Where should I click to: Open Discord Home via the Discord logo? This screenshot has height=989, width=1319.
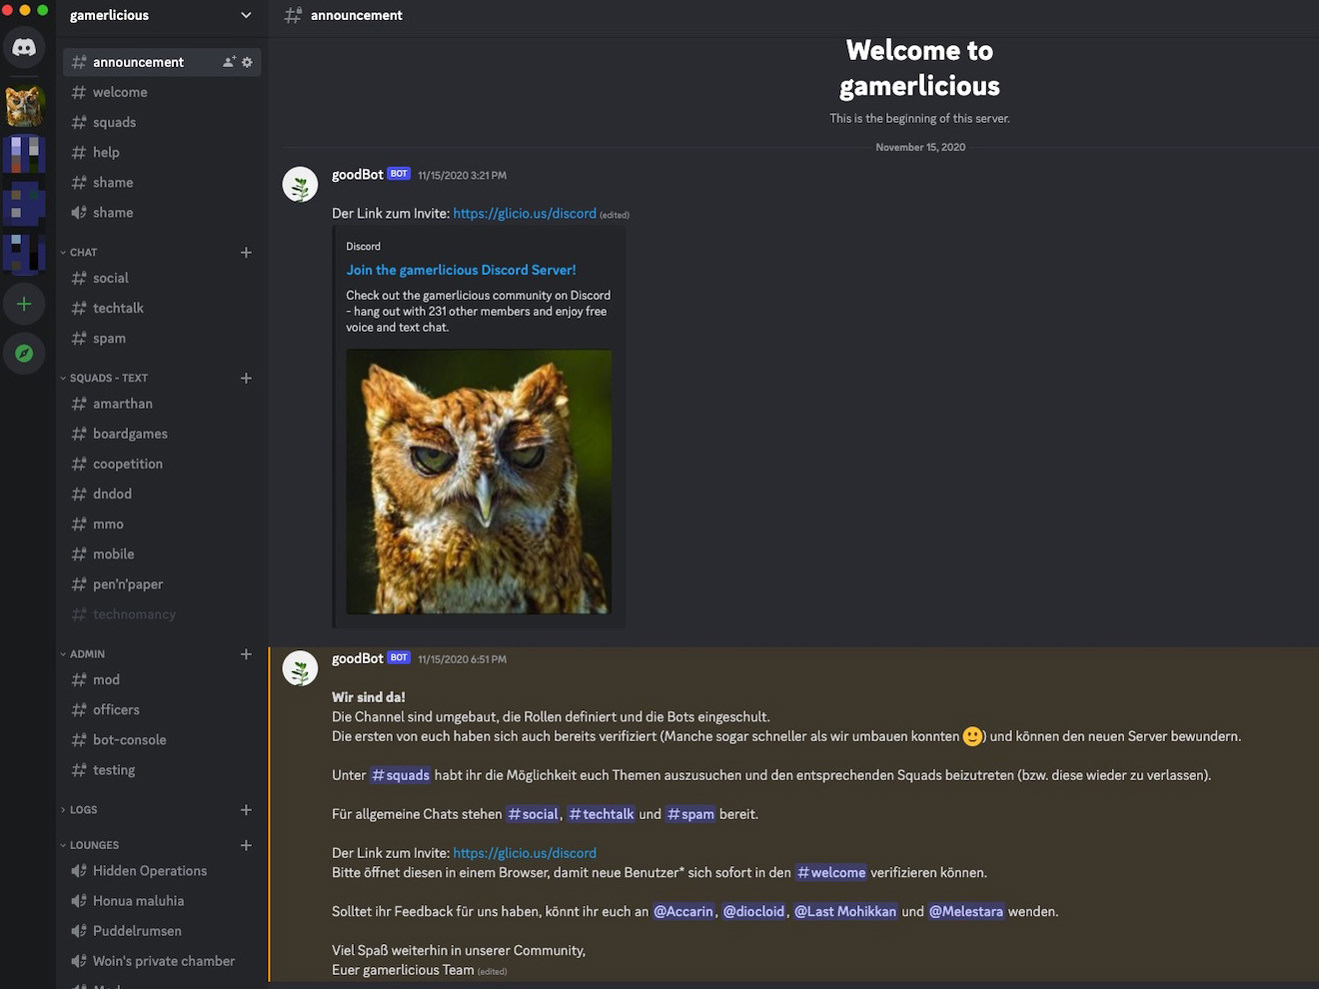tap(24, 47)
